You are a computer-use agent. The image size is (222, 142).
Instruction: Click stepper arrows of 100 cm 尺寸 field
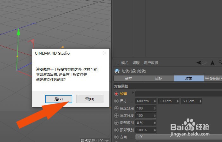click(x=178, y=101)
